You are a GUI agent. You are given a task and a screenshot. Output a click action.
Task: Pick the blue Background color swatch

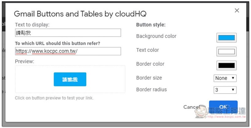click(x=226, y=38)
